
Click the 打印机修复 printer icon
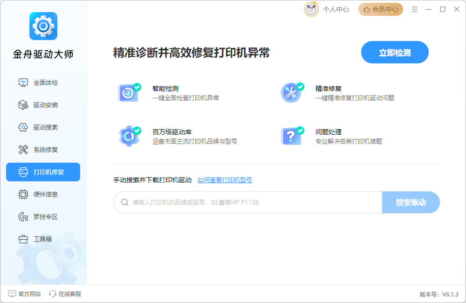[x=23, y=172]
